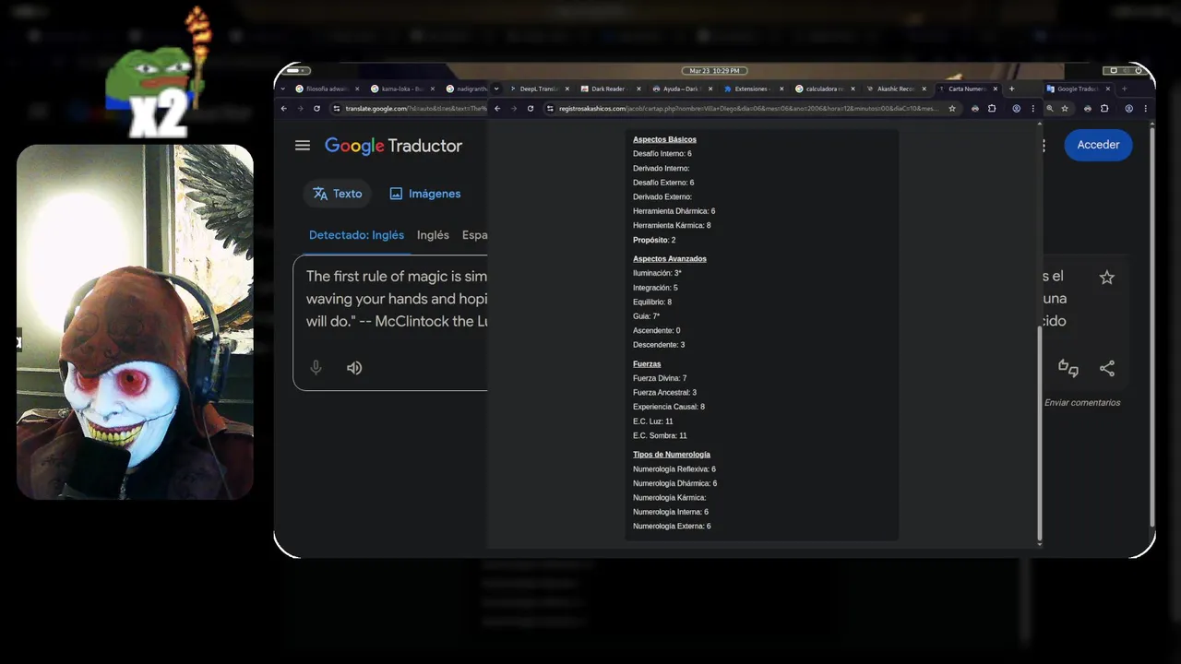Open a new tab next to Carta Numero

click(1012, 89)
